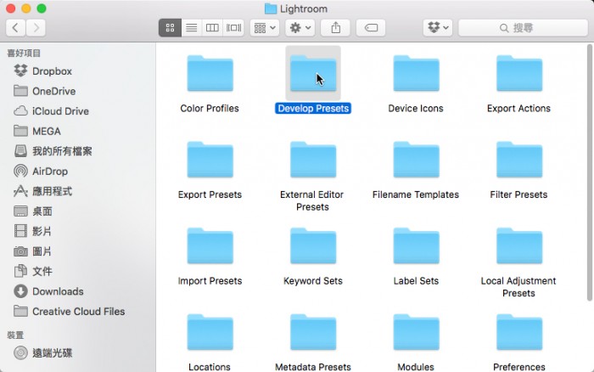This screenshot has height=372, width=594.
Task: Select iCloud Drive in the sidebar
Action: 59,111
